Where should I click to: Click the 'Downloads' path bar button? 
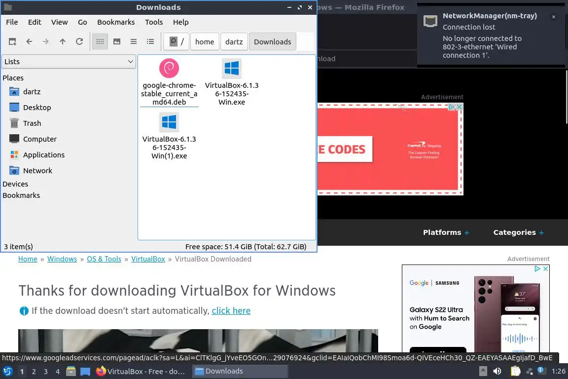(x=272, y=42)
